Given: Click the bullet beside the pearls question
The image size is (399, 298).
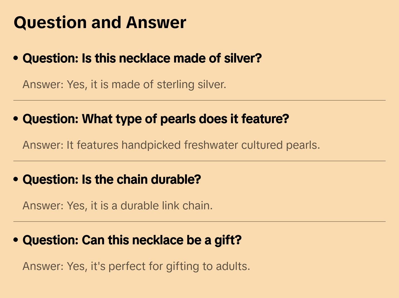Looking at the screenshot, I should pyautogui.click(x=16, y=119).
